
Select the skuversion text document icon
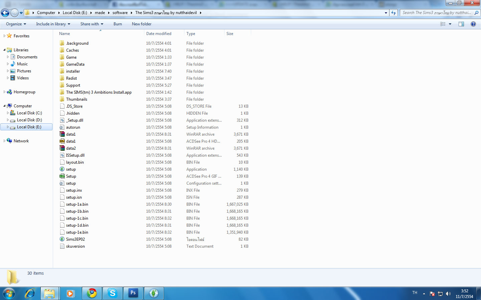coord(62,246)
